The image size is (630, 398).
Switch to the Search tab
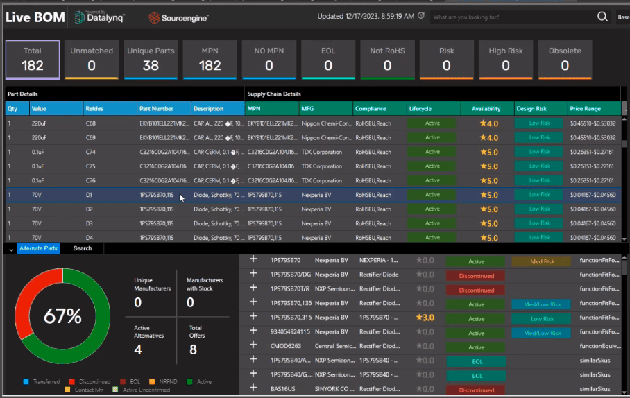click(83, 248)
